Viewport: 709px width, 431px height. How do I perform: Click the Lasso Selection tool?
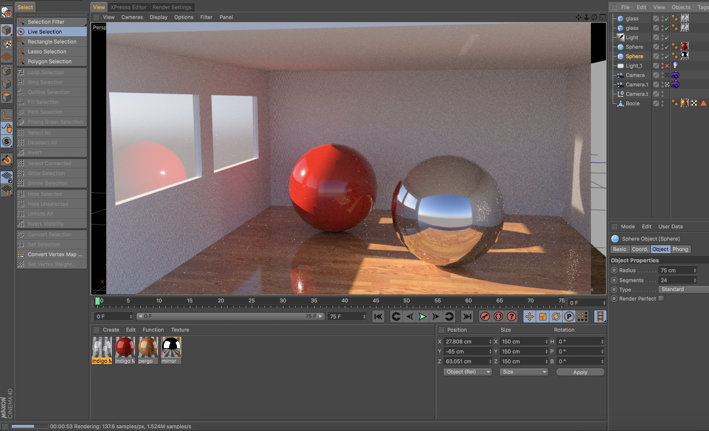(47, 51)
